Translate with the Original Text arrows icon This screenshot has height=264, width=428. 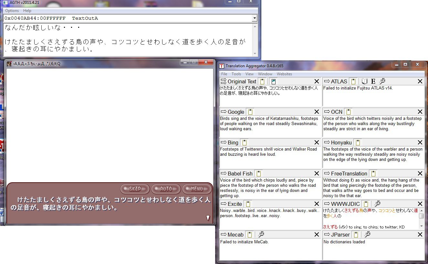tap(223, 81)
